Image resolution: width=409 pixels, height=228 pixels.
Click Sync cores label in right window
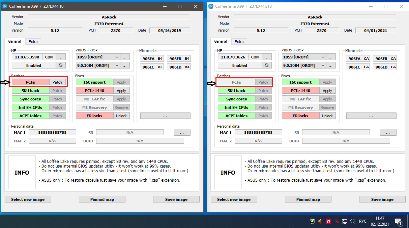pyautogui.click(x=236, y=99)
